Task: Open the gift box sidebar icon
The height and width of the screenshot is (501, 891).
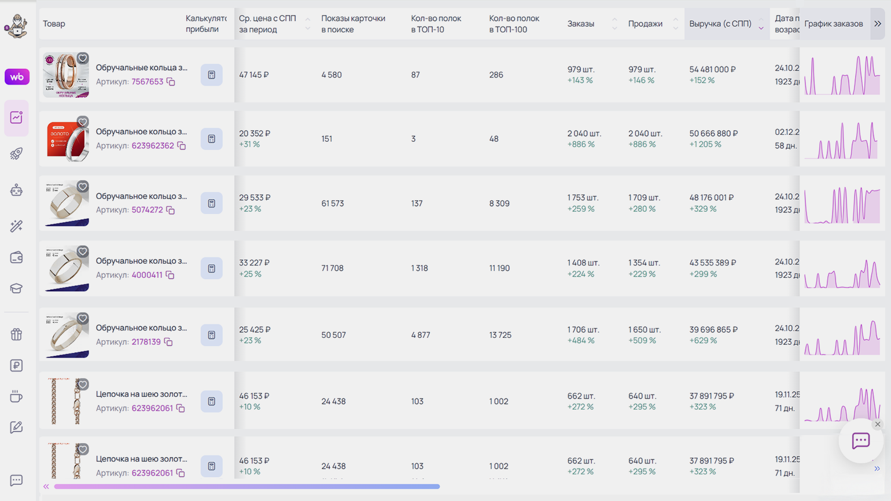Action: 16,334
